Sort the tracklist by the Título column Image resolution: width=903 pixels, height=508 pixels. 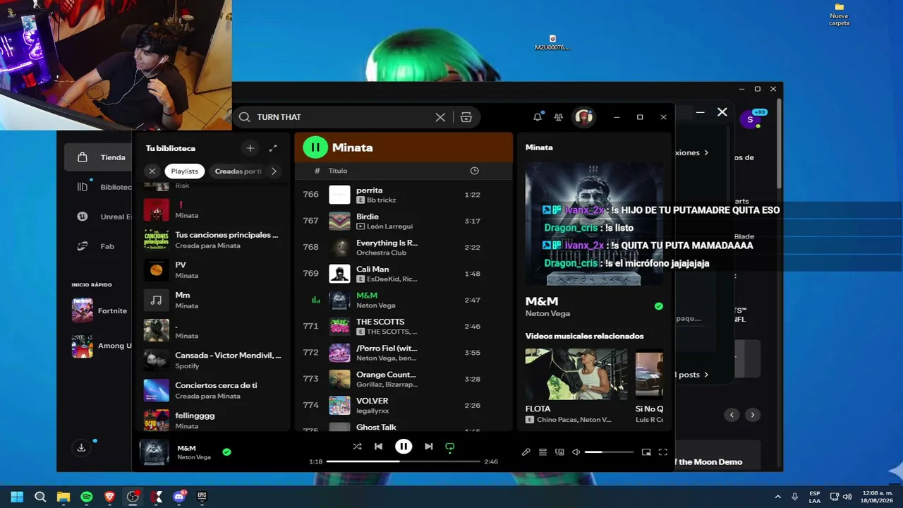(x=338, y=171)
